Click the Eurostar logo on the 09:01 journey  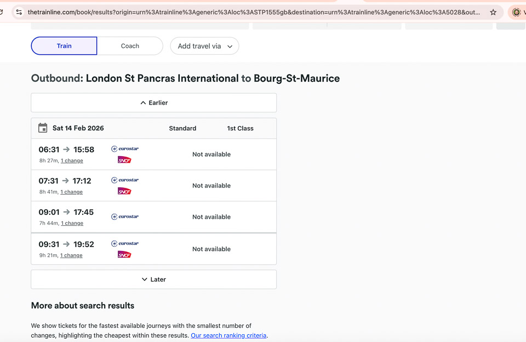(x=125, y=217)
